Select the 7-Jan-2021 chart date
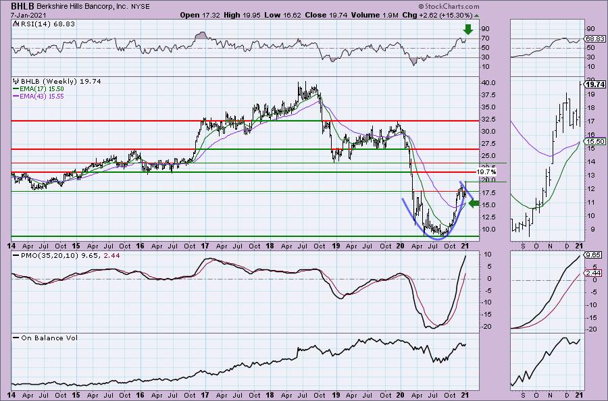Screen dimensions: 608x401 pos(29,15)
